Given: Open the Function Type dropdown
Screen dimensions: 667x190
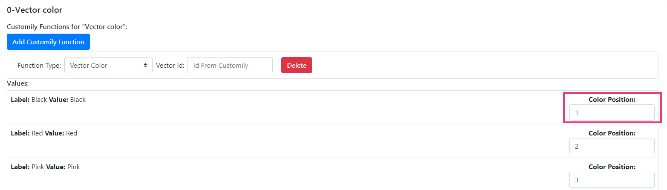Looking at the screenshot, I should pyautogui.click(x=108, y=65).
